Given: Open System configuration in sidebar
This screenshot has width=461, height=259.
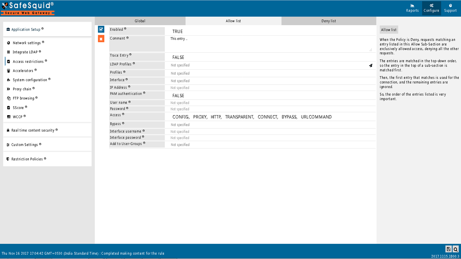Looking at the screenshot, I should coord(30,80).
